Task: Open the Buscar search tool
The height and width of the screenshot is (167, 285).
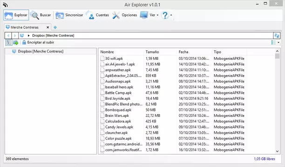Action: [41, 15]
